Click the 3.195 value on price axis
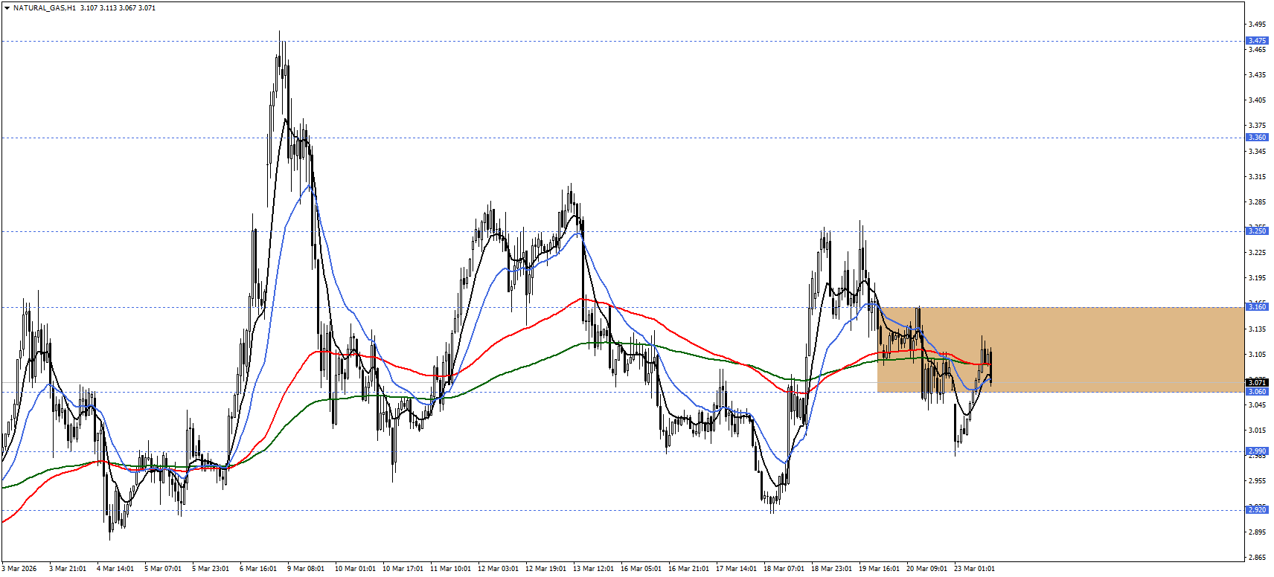Image resolution: width=1274 pixels, height=577 pixels. 1257,278
